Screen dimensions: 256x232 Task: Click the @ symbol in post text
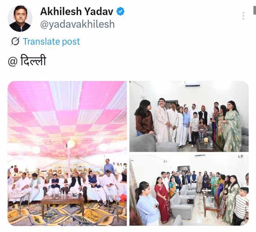click(x=13, y=62)
